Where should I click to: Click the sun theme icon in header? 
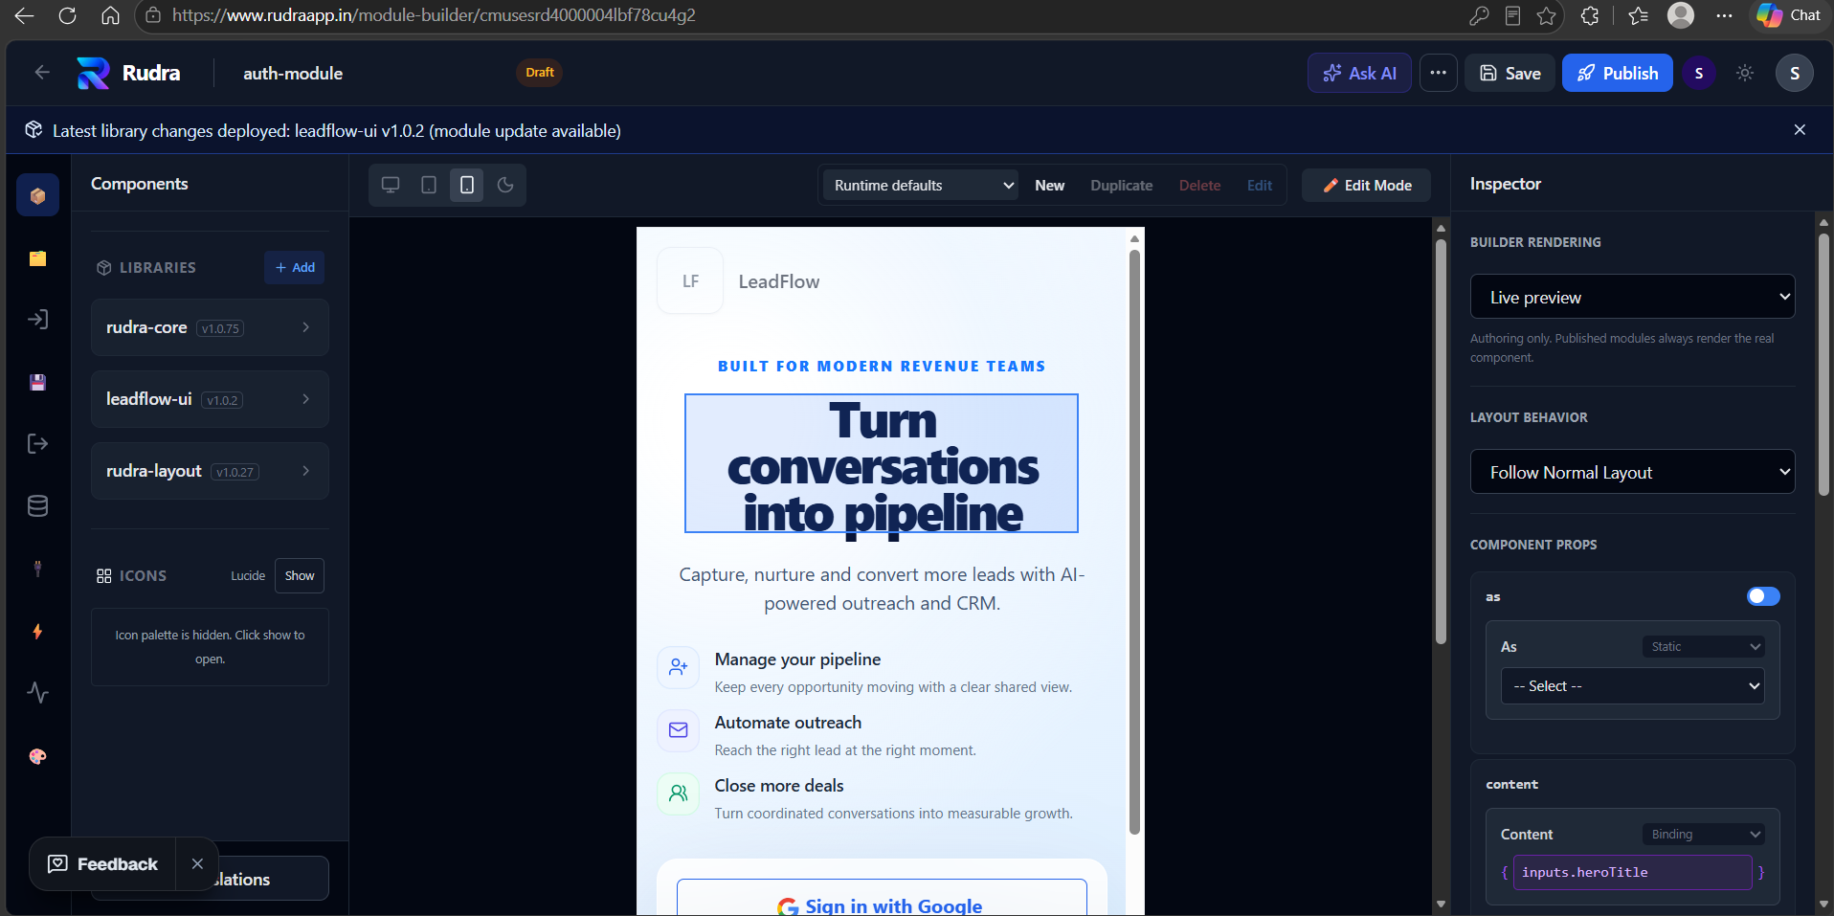[x=1745, y=73]
